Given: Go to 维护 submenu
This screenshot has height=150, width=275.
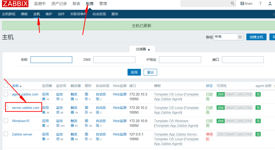Looking at the screenshot, I should [x=49, y=14].
